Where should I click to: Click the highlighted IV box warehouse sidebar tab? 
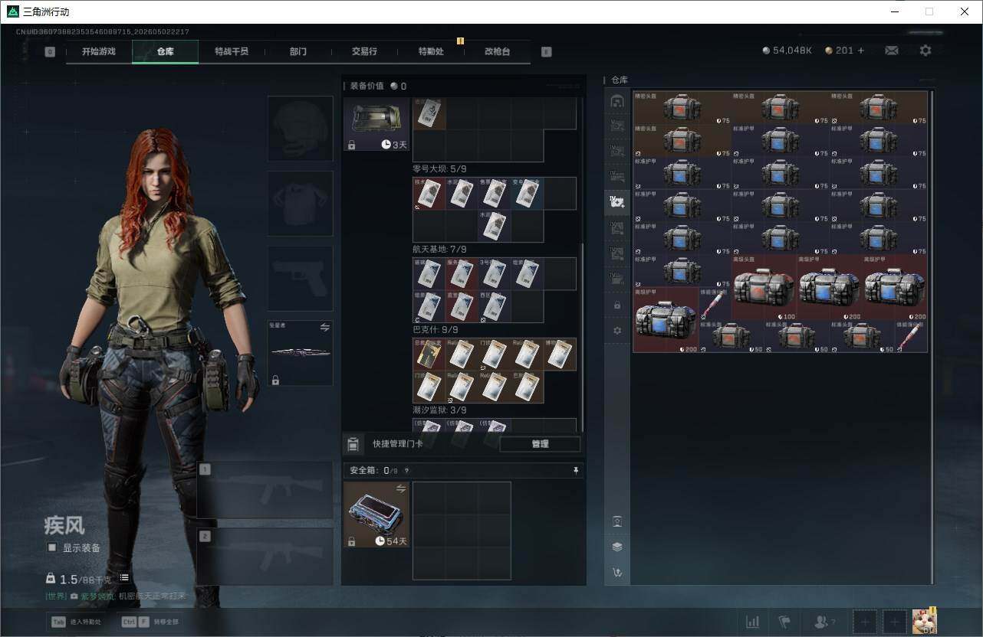point(617,202)
